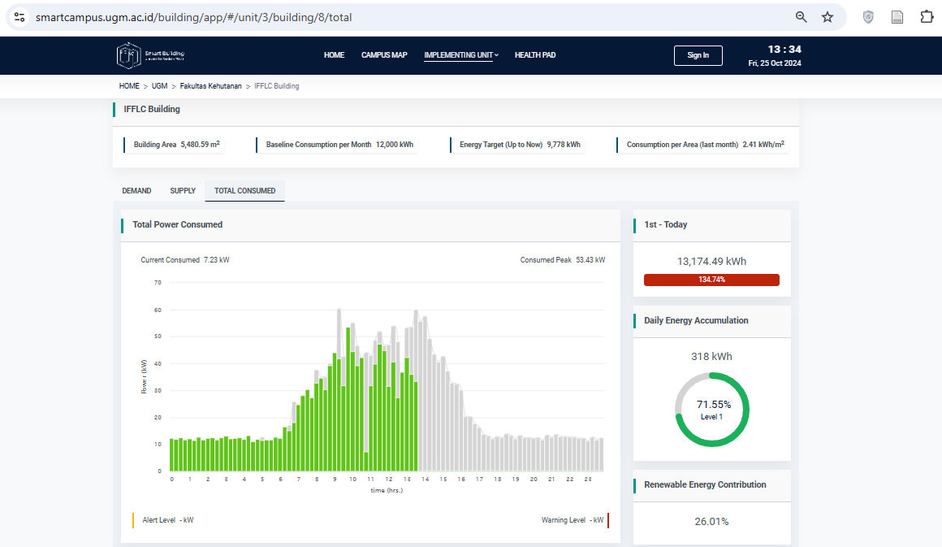Open the CAMPUS MAP menu item

pos(384,55)
